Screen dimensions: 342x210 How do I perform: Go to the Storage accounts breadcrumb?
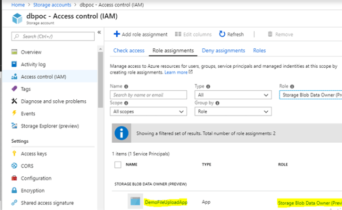pyautogui.click(x=52, y=5)
